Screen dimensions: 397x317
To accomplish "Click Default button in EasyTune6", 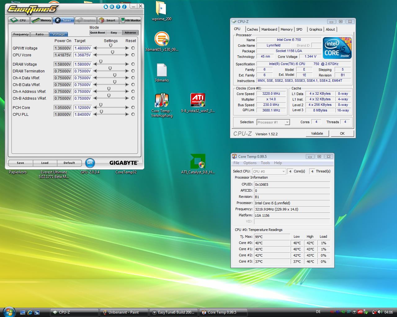I will (69, 163).
